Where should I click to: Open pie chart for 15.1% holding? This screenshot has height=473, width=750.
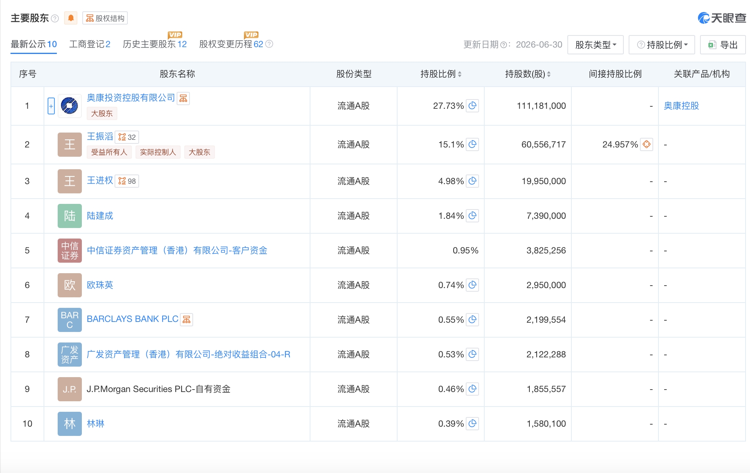tap(473, 144)
